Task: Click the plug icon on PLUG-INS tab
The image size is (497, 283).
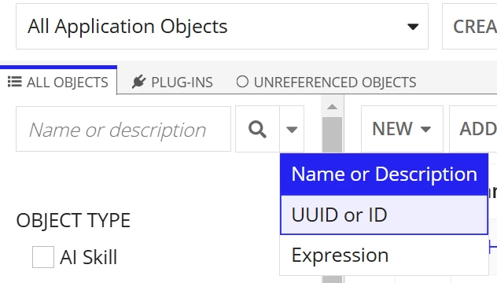Action: (x=139, y=82)
